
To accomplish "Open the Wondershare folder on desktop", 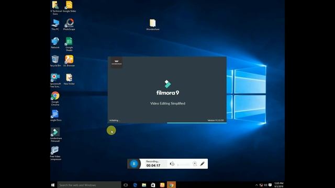I will coord(152,25).
